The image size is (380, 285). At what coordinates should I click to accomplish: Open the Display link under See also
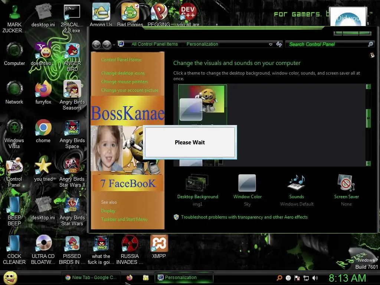point(108,211)
